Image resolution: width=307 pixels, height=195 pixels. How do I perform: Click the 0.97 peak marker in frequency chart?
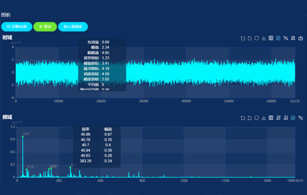point(23,136)
